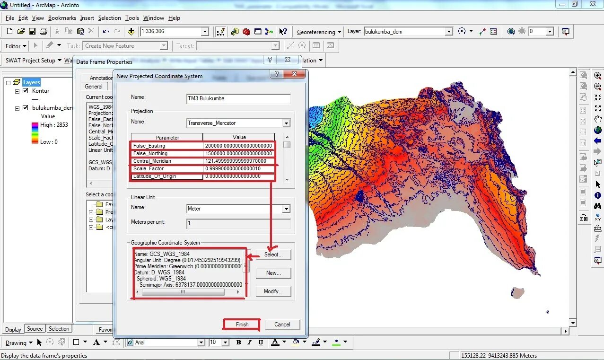Collapse the bulukumba_dem layer legend
Image resolution: width=604 pixels, height=360 pixels.
click(17, 108)
